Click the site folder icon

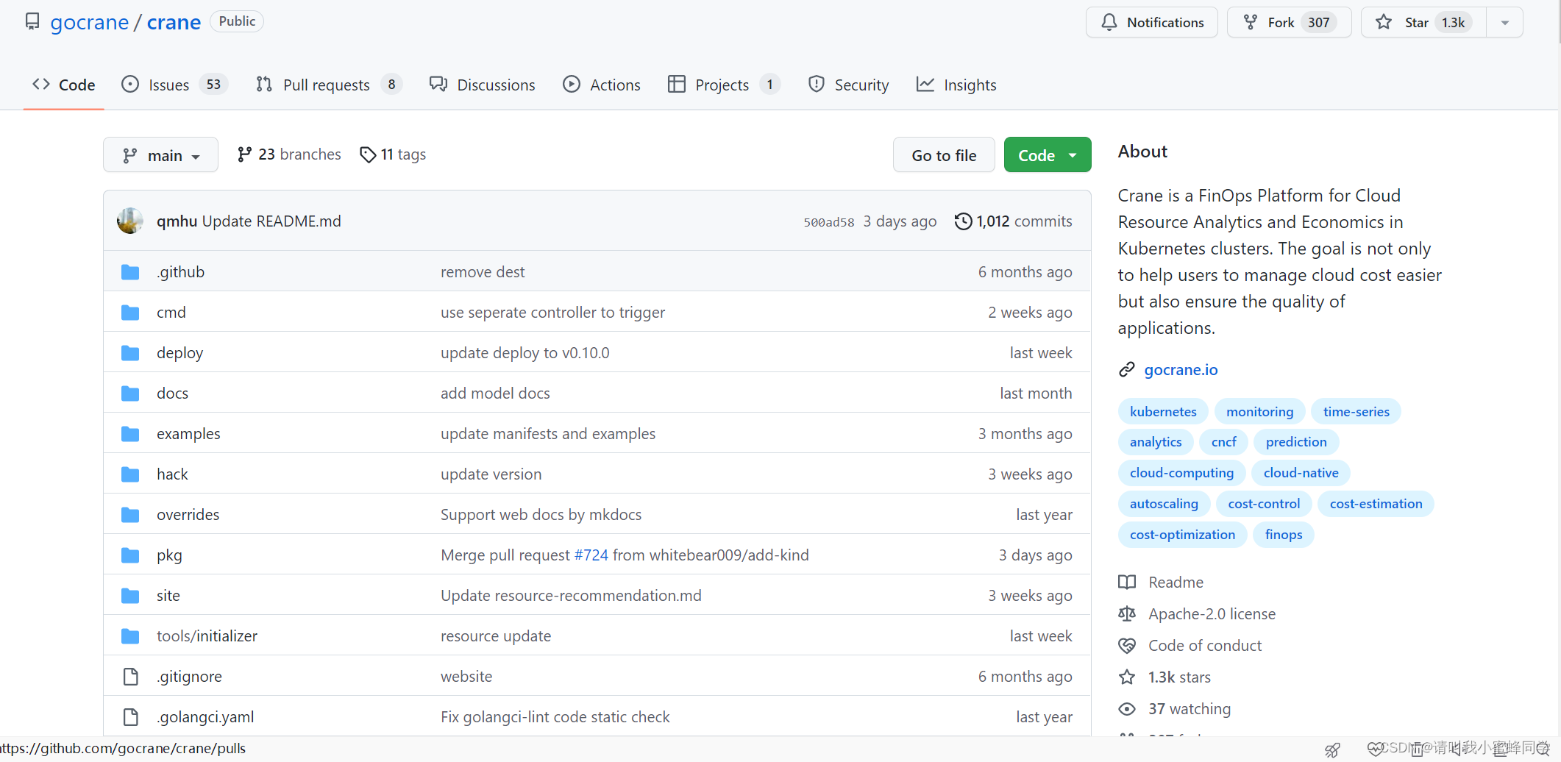(130, 596)
